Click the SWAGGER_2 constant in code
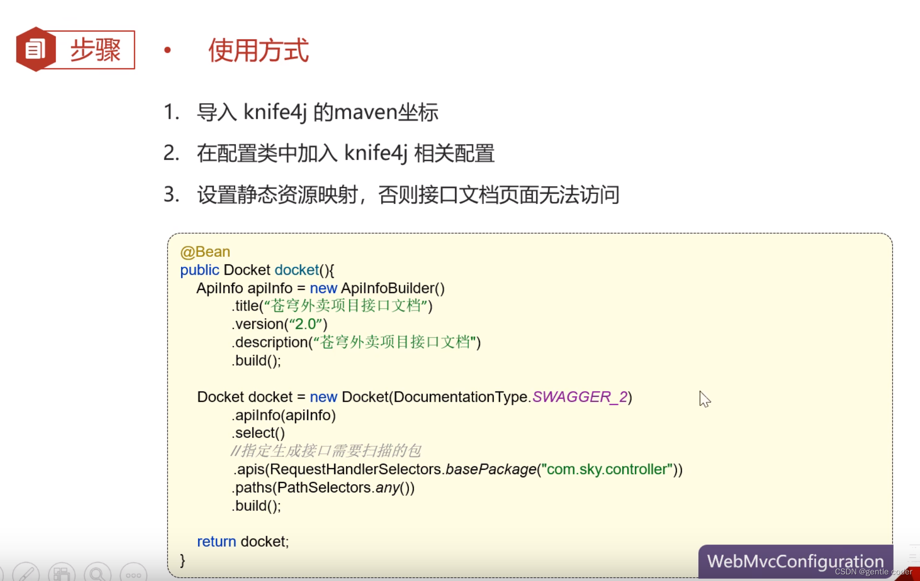Viewport: 920px width, 581px height. 580,397
